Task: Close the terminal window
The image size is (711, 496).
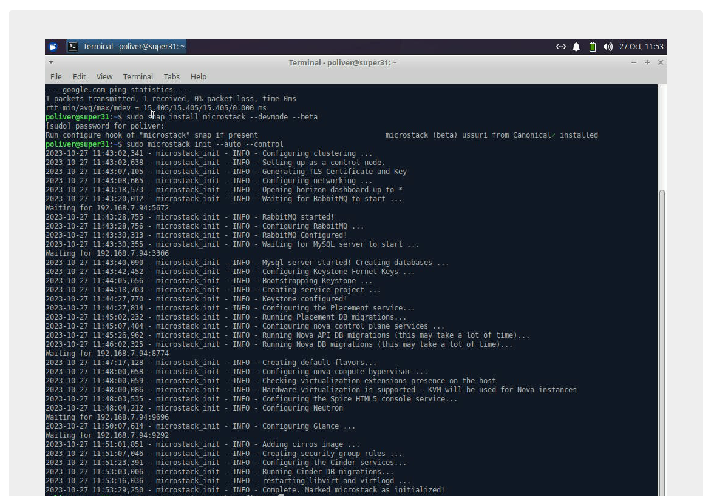Action: point(661,62)
